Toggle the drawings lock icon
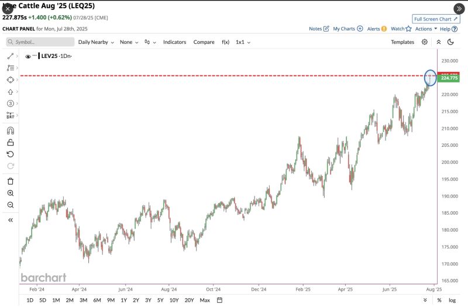 pos(11,142)
